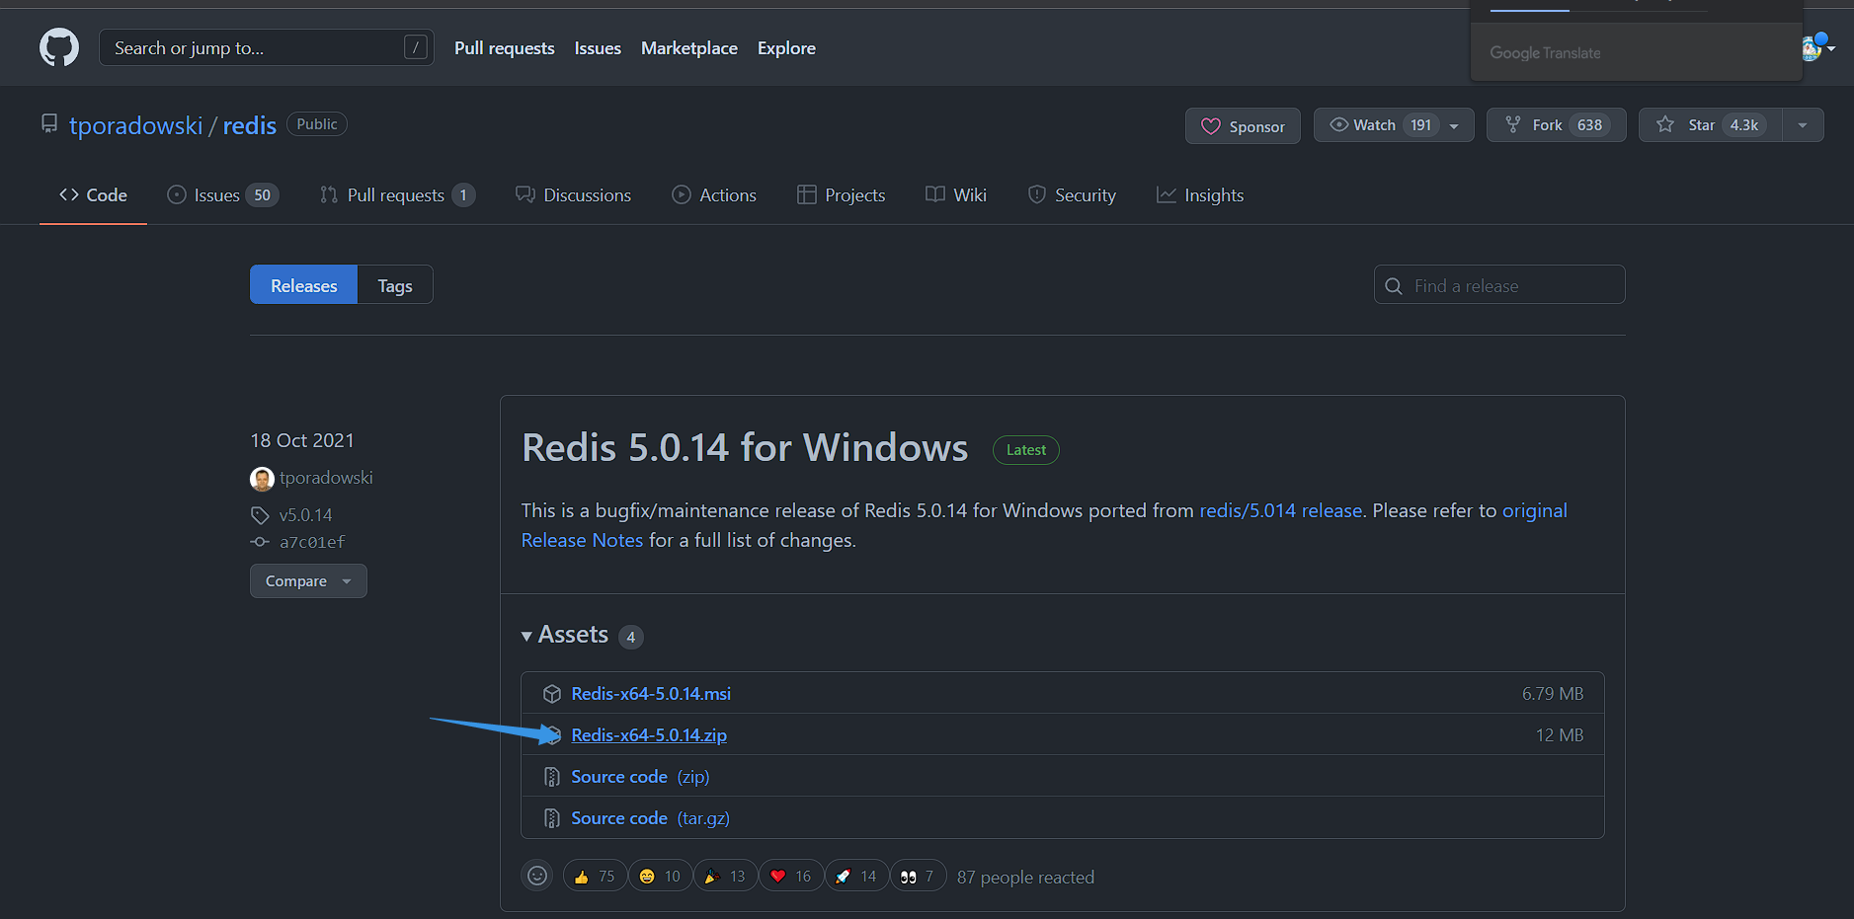Open Pull requests in top navigation
Viewport: 1854px width, 919px height.
[x=504, y=47]
